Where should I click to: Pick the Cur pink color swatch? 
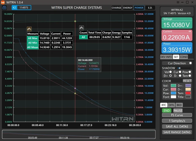173,89
